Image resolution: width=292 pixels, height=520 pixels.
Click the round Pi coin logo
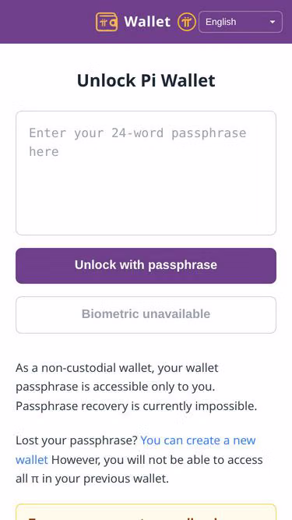pyautogui.click(x=187, y=22)
